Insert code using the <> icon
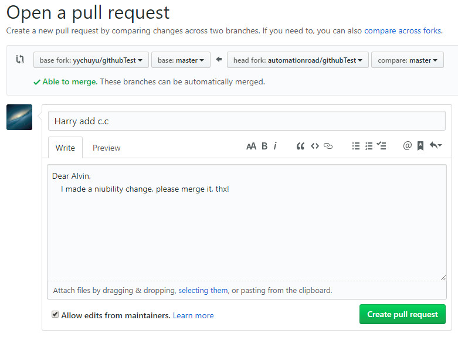Screen dimensions: 458x337 coord(315,147)
